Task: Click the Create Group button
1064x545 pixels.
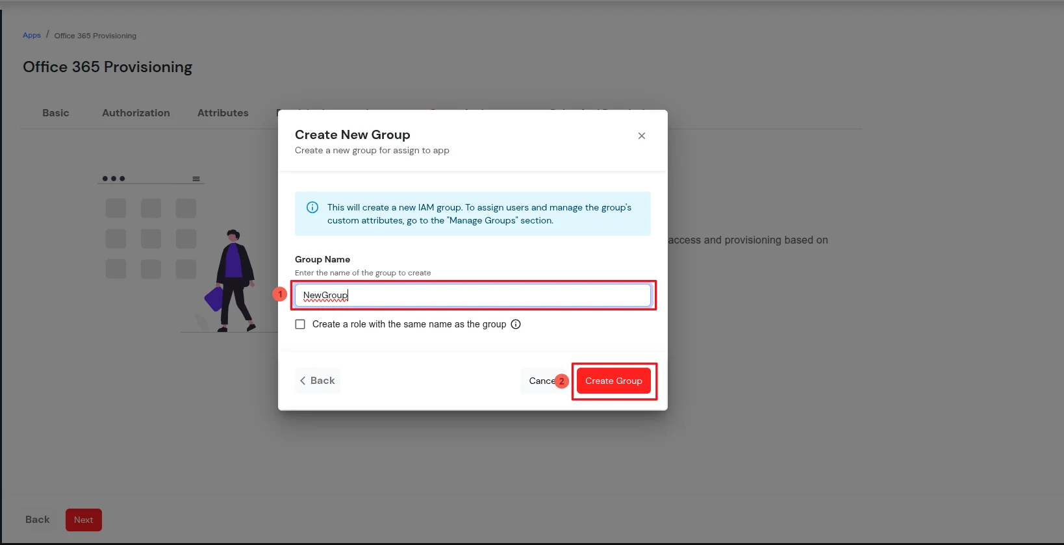Action: pyautogui.click(x=614, y=381)
